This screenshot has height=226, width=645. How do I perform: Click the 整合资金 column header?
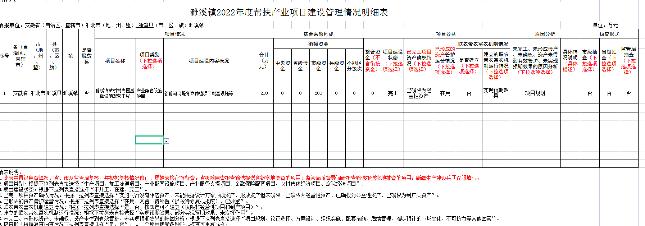tap(373, 60)
